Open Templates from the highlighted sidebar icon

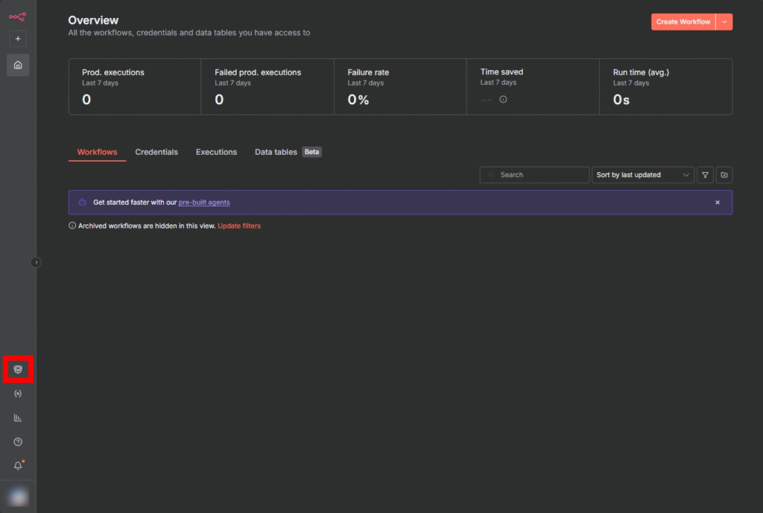[18, 369]
